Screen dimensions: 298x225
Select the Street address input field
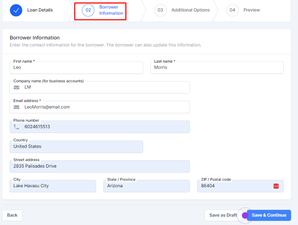click(99, 166)
